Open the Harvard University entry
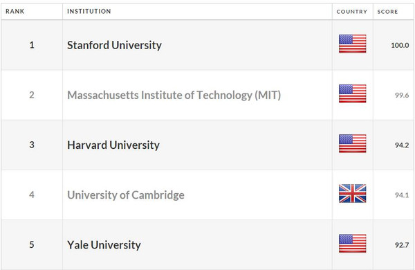 (x=113, y=145)
